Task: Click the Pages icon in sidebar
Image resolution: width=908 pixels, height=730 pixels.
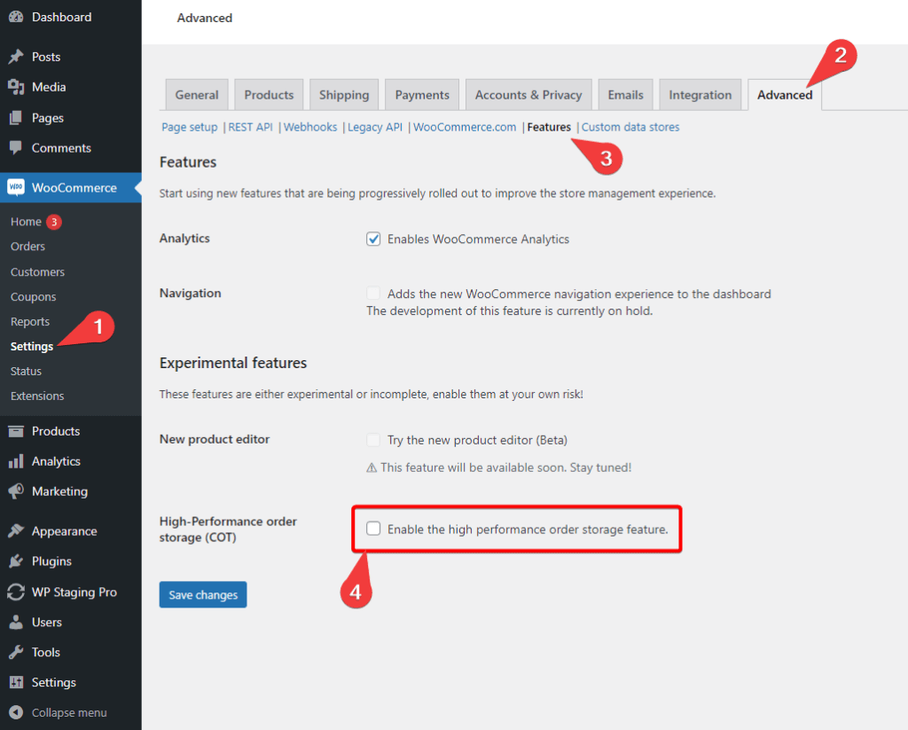Action: 16,118
